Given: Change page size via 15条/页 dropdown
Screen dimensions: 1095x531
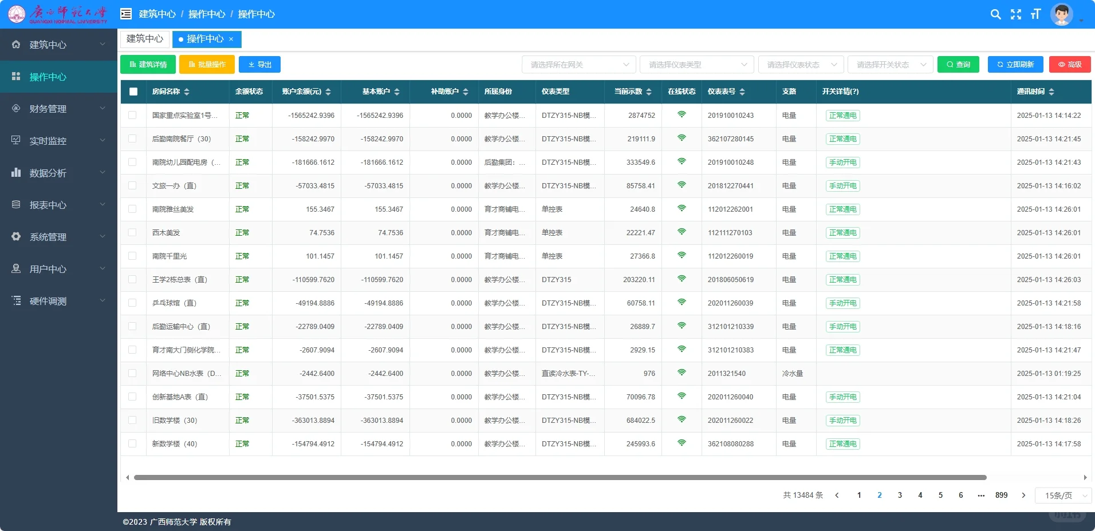Looking at the screenshot, I should (1064, 496).
